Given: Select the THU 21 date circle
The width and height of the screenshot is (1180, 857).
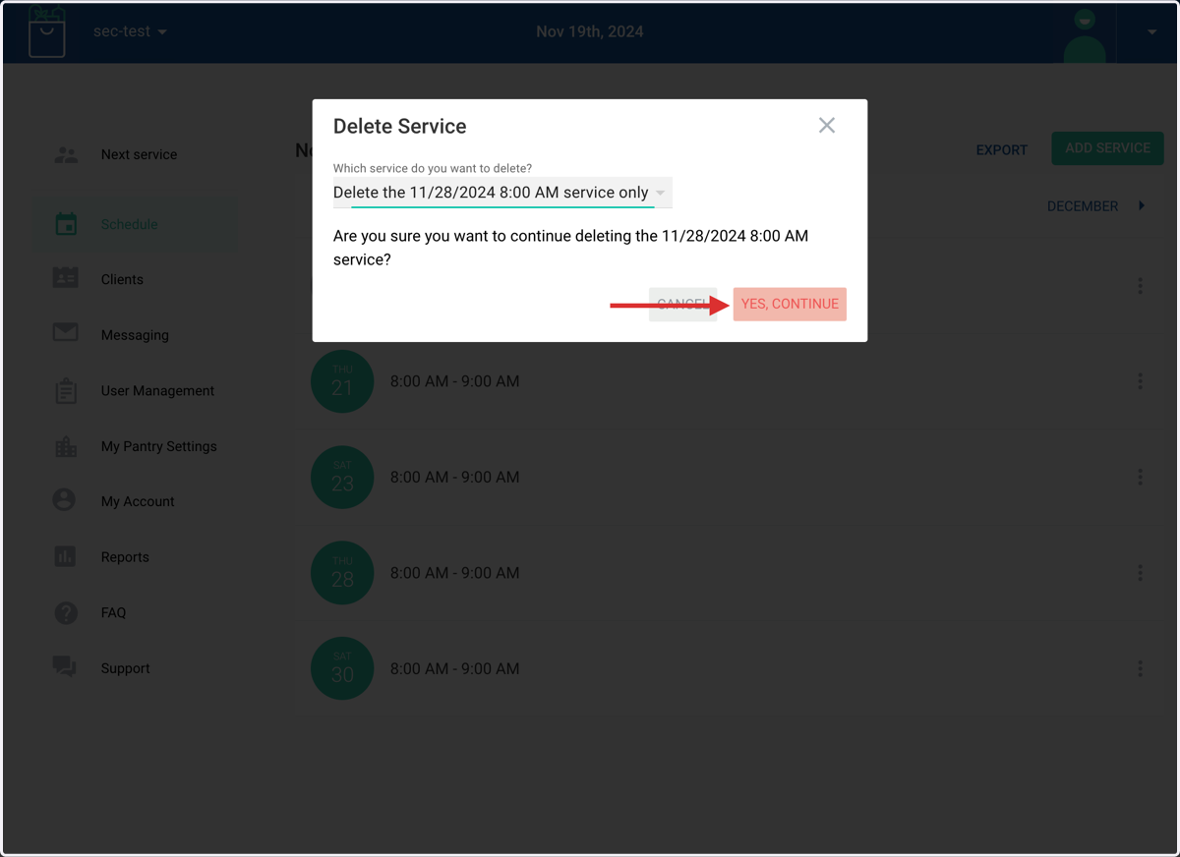Looking at the screenshot, I should tap(342, 381).
